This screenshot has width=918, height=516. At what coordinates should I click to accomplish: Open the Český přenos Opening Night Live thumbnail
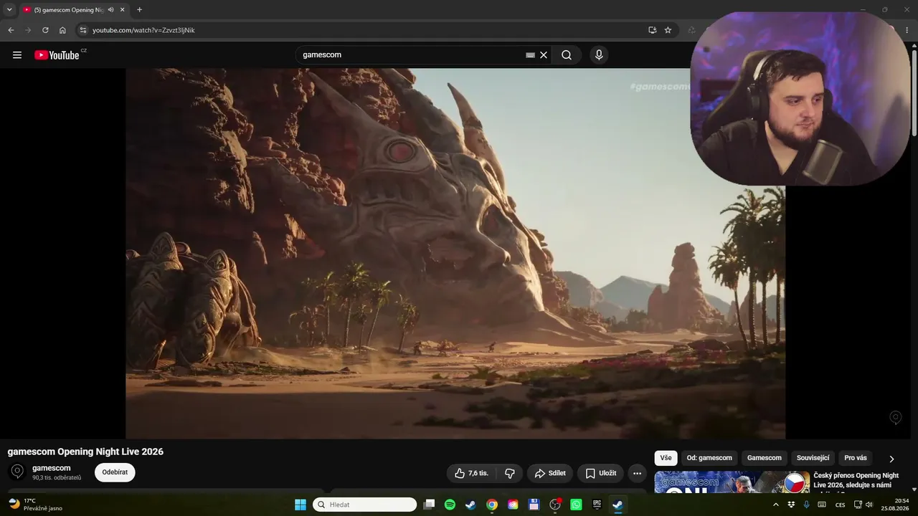732,482
